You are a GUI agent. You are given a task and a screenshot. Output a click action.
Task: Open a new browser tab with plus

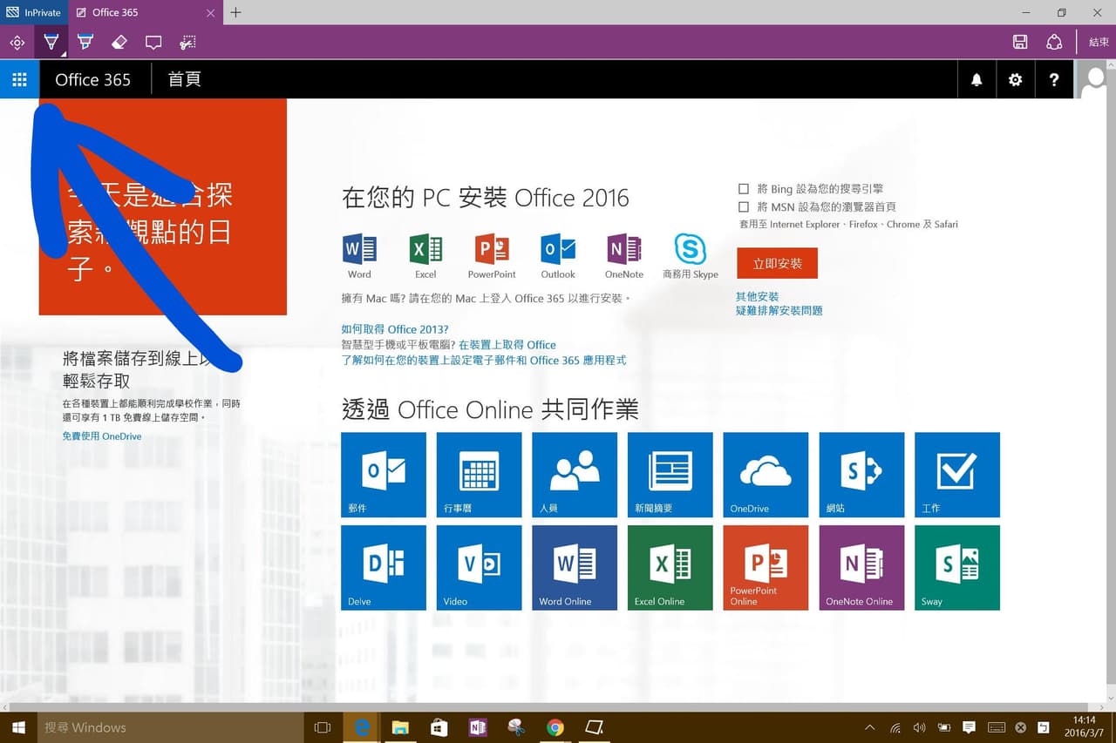(x=235, y=12)
